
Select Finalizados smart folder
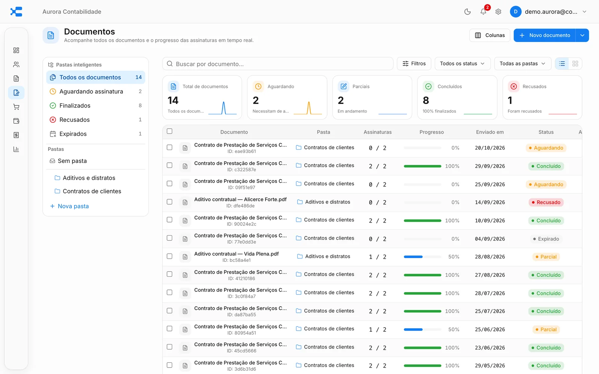[95, 105]
